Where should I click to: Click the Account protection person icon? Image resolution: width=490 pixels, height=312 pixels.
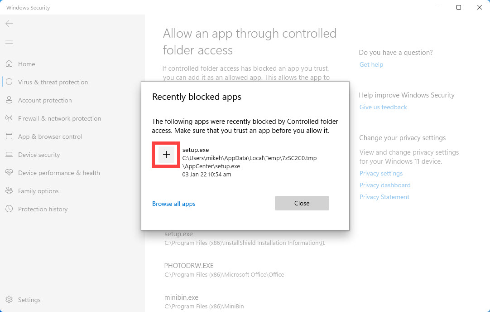9,100
